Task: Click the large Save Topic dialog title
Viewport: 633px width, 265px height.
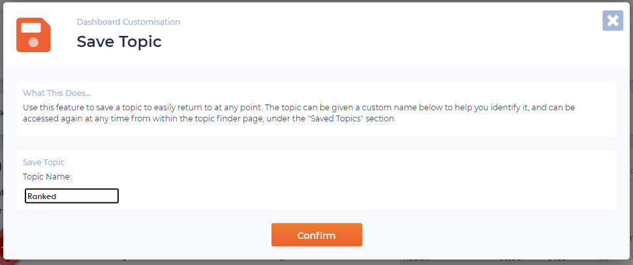Action: click(x=119, y=42)
